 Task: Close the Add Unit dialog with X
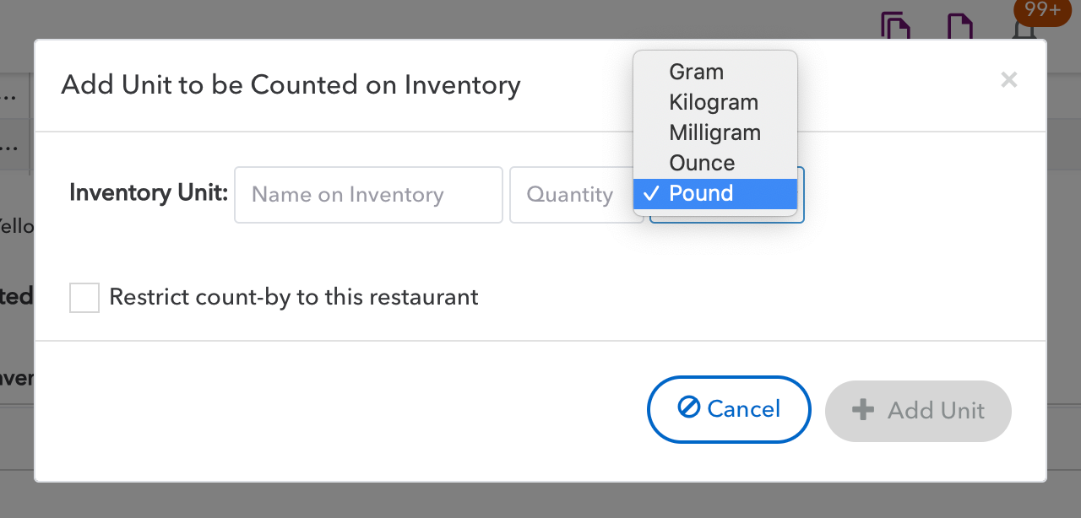(x=1008, y=80)
